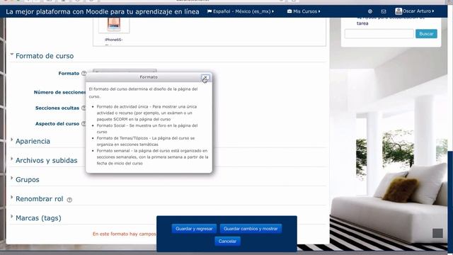
Task: Click the flag icon beside Español - México
Action: [210, 11]
